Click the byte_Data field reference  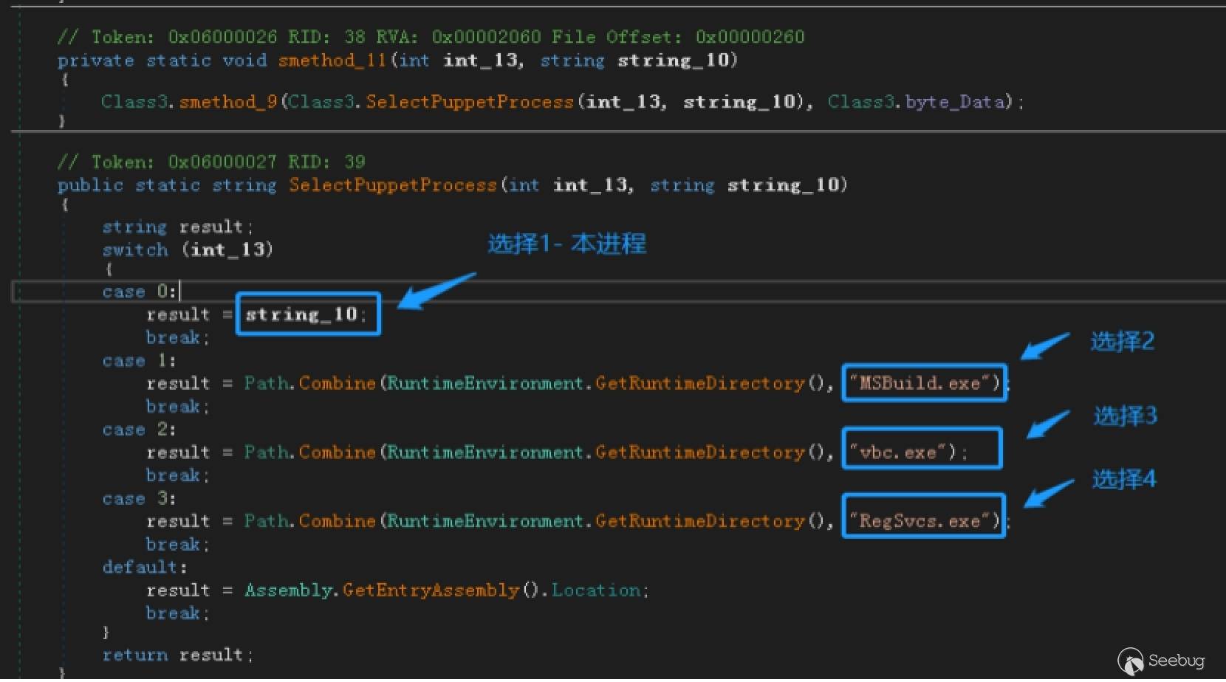coord(955,102)
